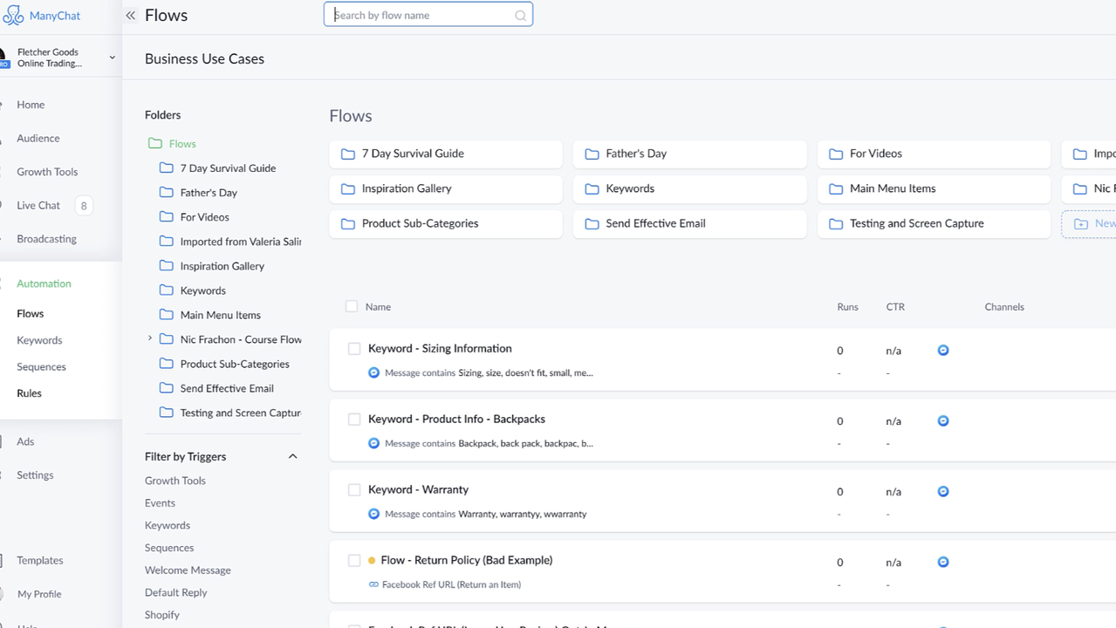Toggle the select-all checkbox beside Name
This screenshot has height=628, width=1116.
pyautogui.click(x=352, y=307)
